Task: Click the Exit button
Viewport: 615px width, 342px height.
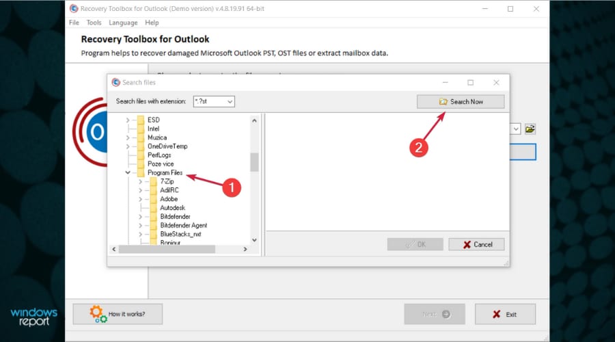Action: point(505,314)
